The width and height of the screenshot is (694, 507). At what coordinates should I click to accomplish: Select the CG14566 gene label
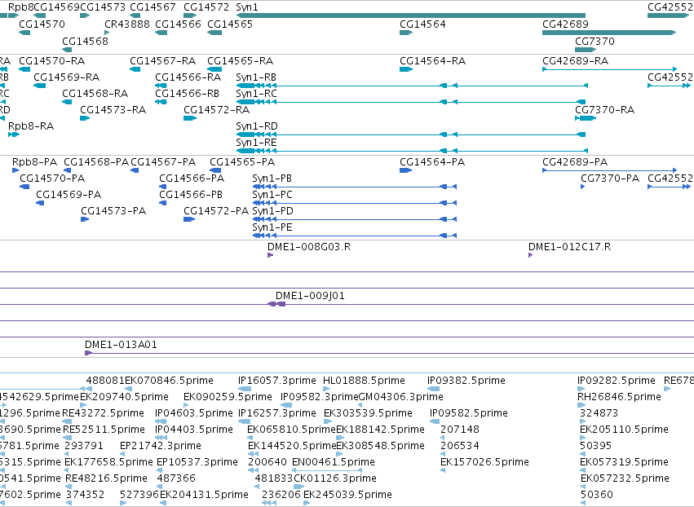click(178, 24)
